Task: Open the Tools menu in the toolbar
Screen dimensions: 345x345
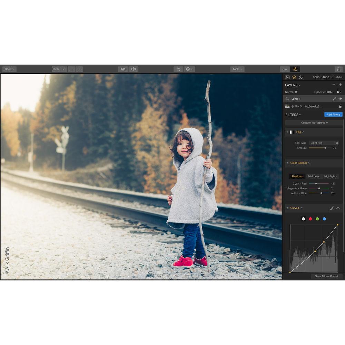Action: [x=237, y=69]
